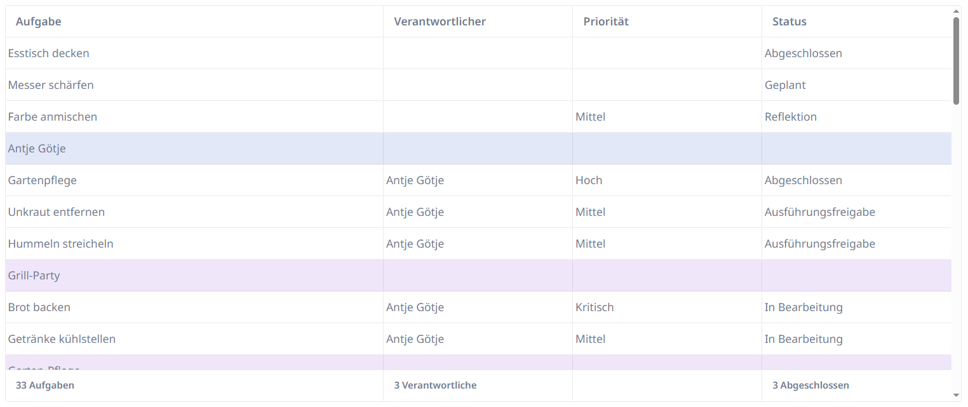Open the task Messer schärfen
Screen dimensions: 968x407
pos(50,84)
